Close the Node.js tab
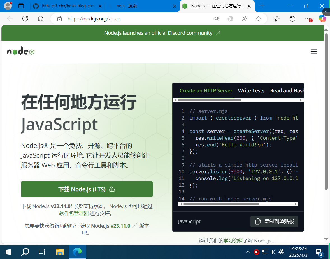 coord(249,6)
